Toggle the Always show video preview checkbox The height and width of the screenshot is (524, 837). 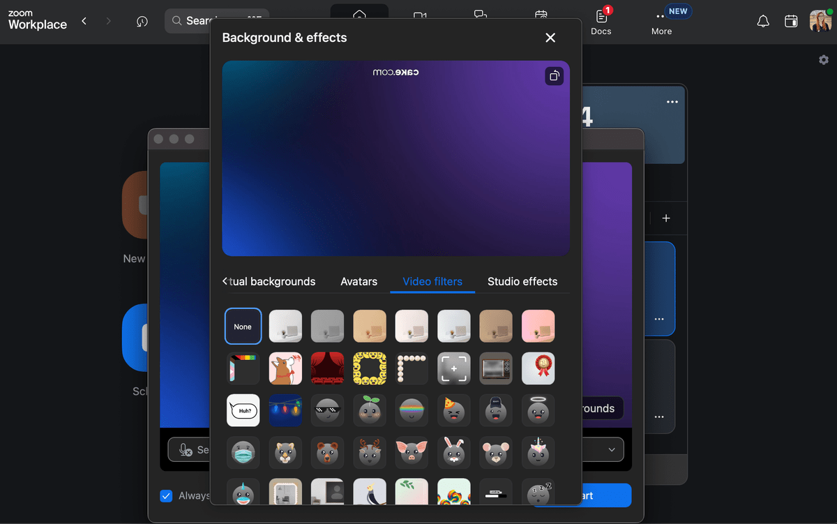pos(166,495)
